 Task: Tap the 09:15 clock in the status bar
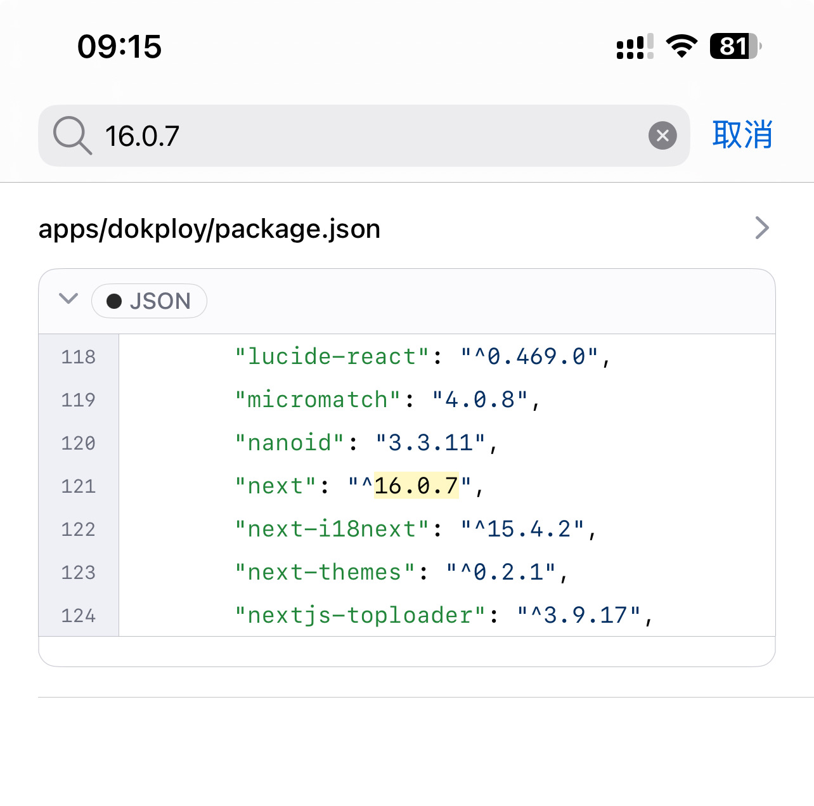click(119, 47)
